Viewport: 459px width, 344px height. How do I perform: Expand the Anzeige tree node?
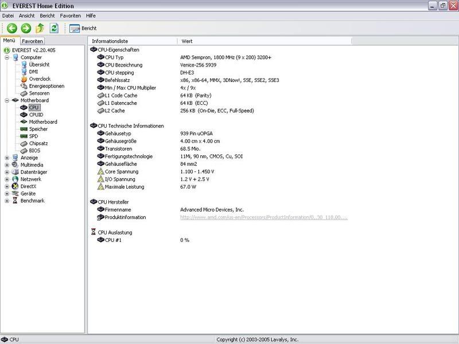click(7, 158)
